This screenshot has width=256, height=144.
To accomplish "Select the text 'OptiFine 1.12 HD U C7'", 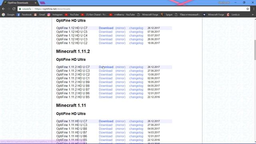I will coord(72,28).
